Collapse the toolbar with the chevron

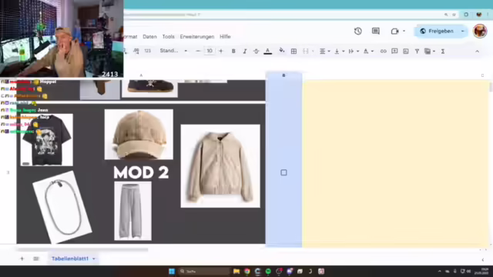click(x=477, y=52)
